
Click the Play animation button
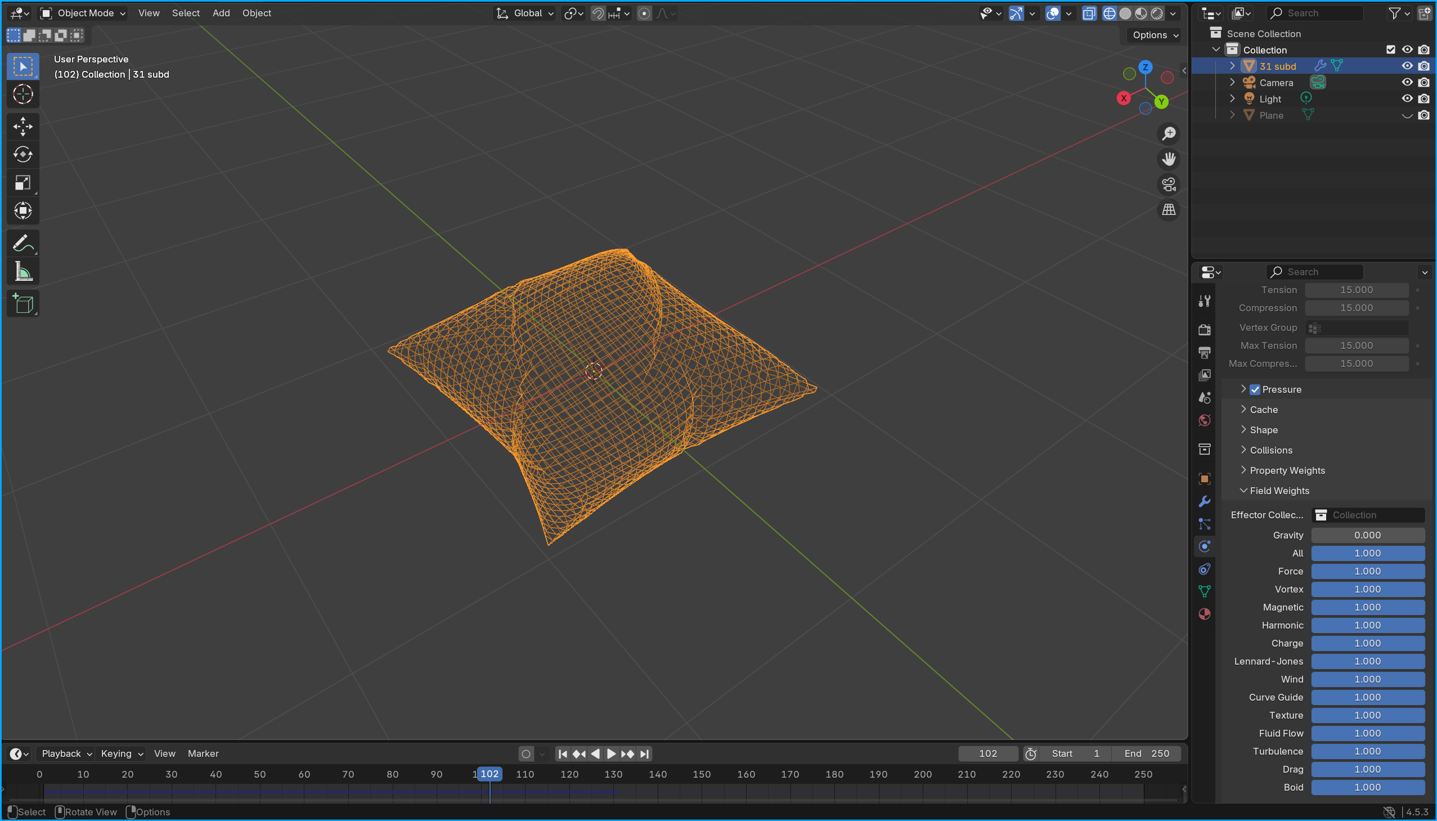[611, 753]
